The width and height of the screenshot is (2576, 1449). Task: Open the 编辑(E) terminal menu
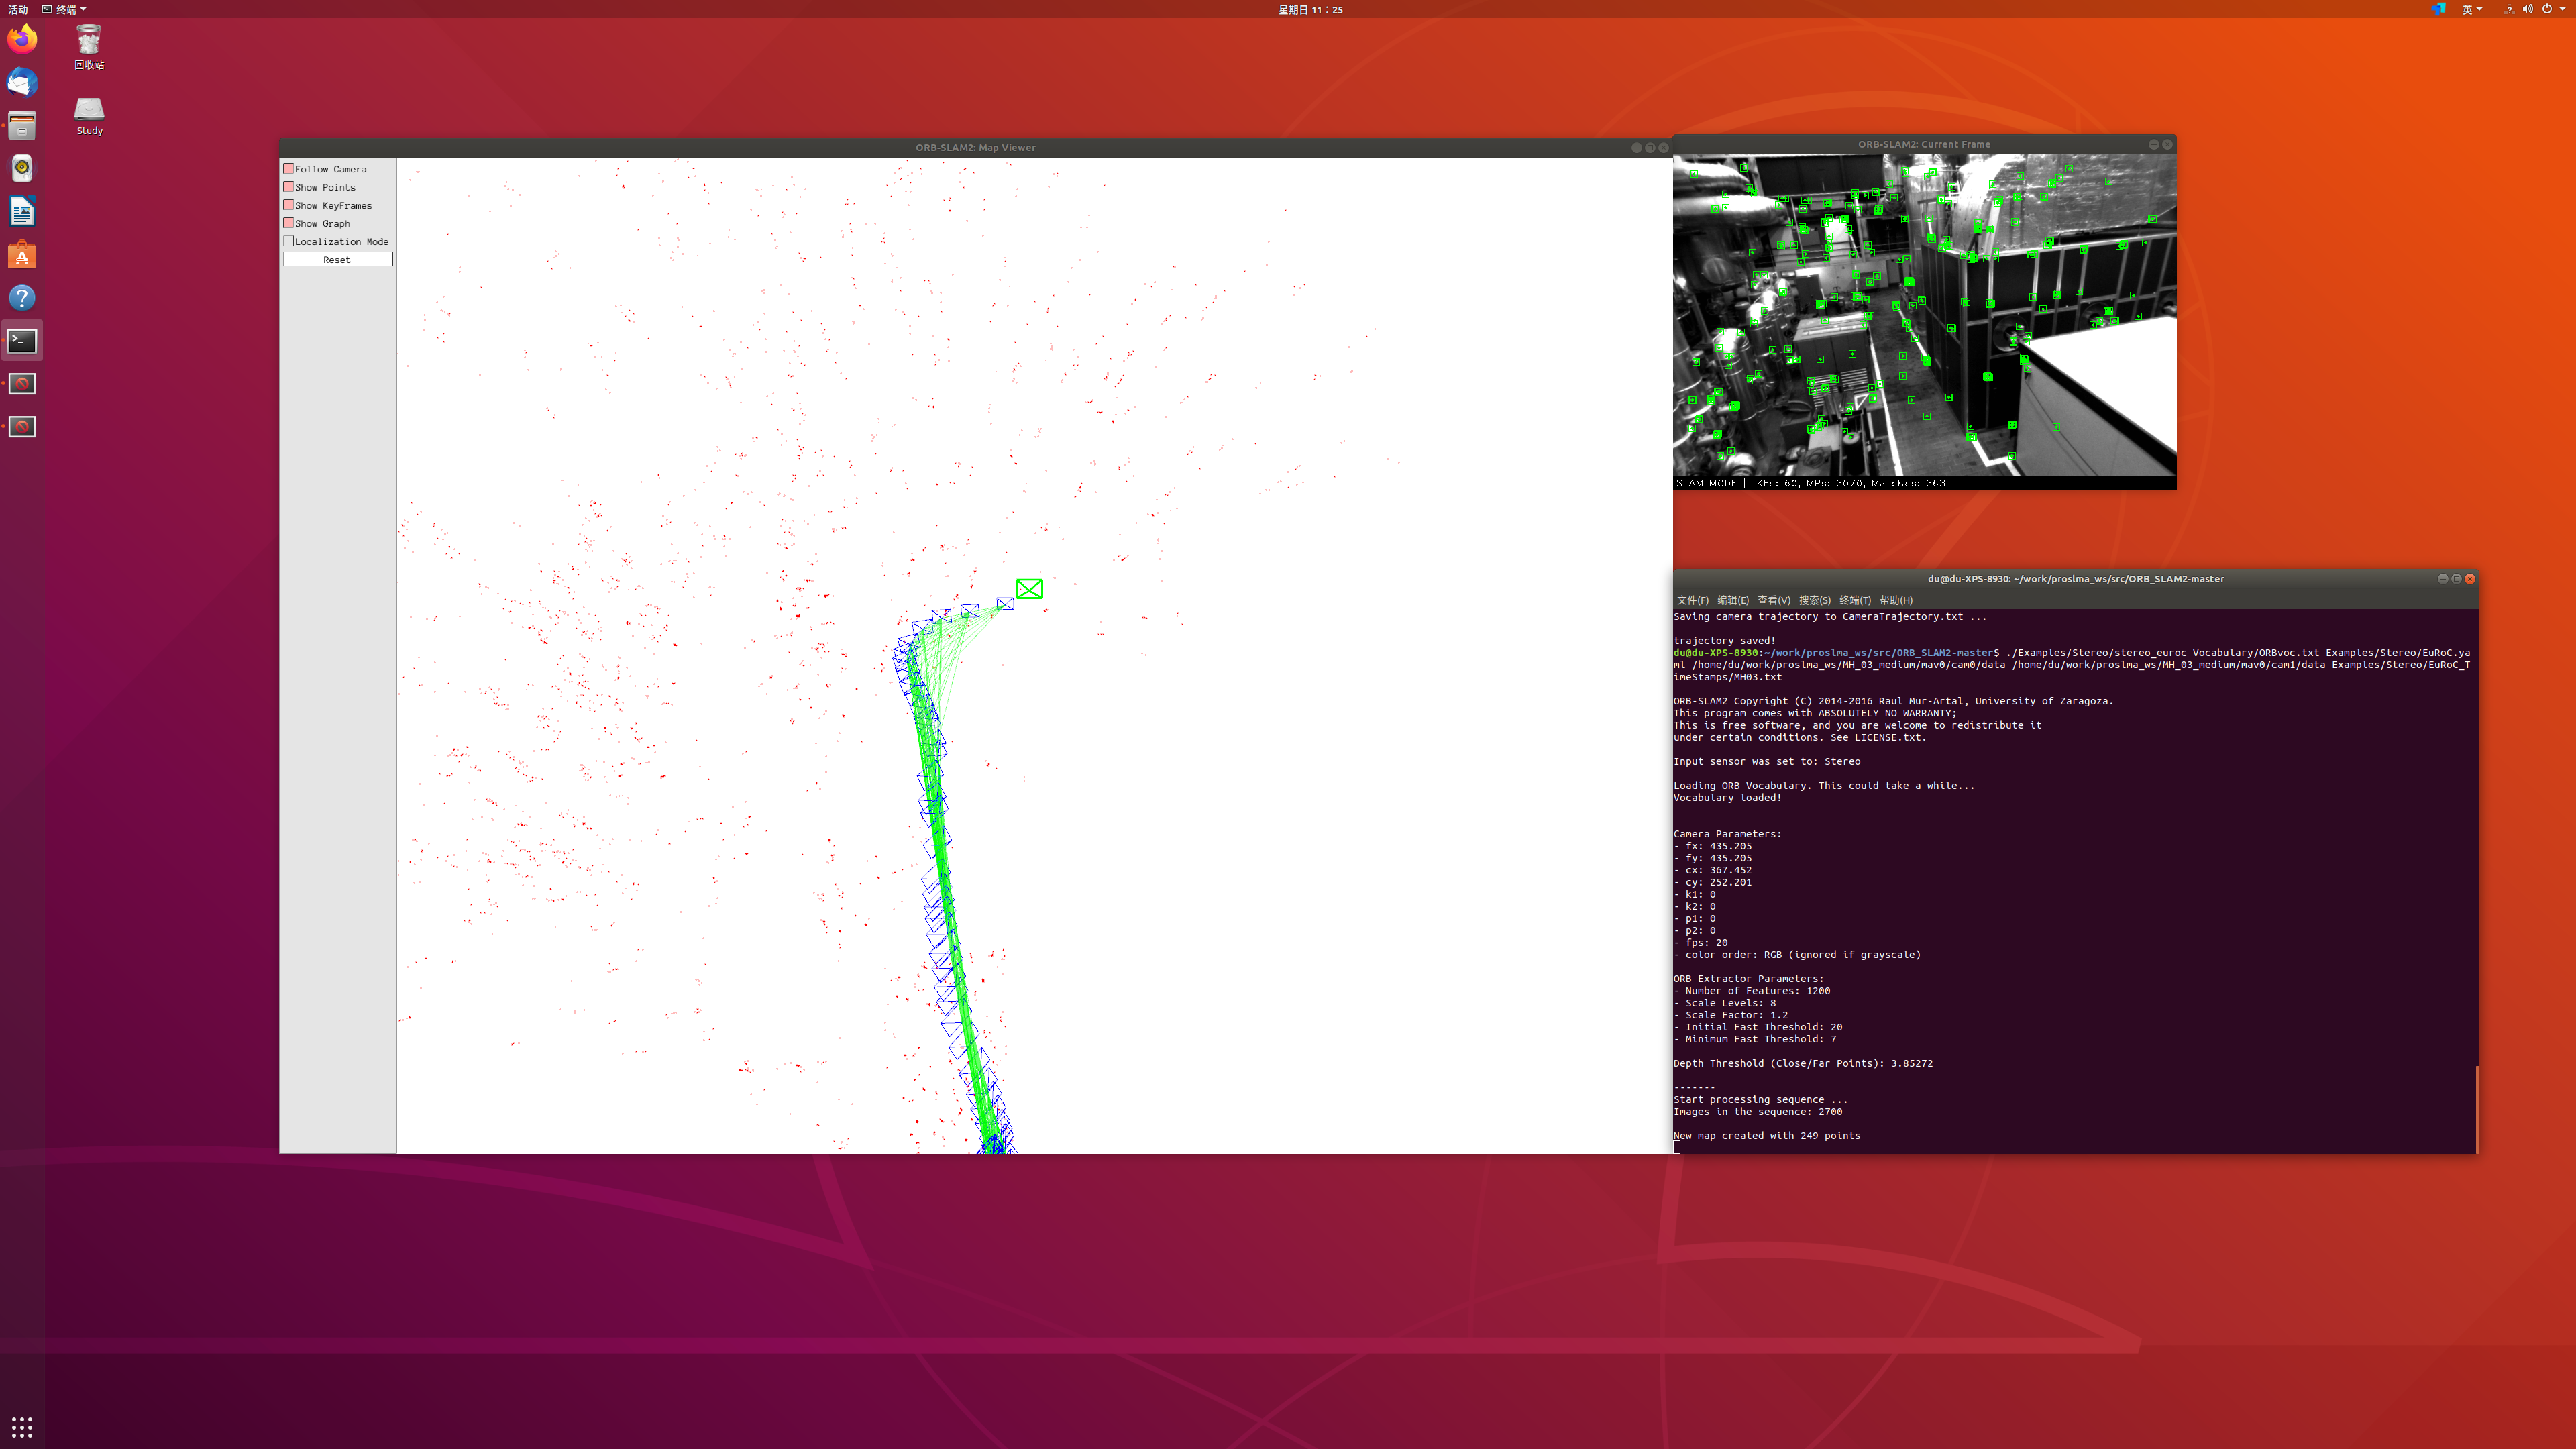[1732, 600]
